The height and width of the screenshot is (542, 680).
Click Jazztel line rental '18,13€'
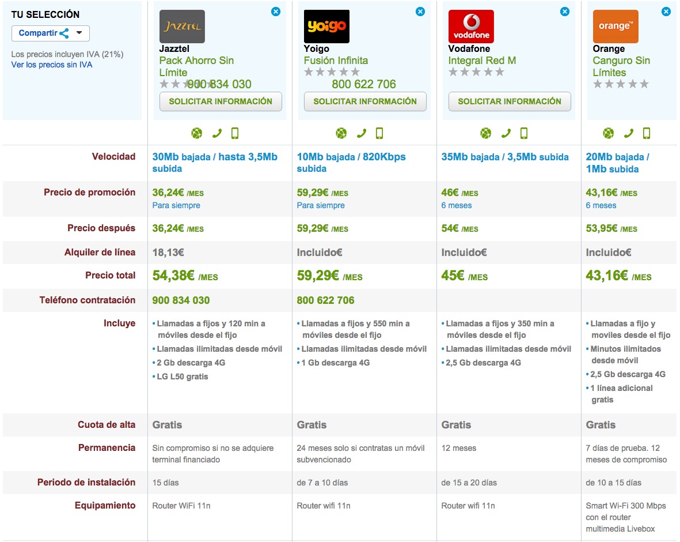pos(168,253)
